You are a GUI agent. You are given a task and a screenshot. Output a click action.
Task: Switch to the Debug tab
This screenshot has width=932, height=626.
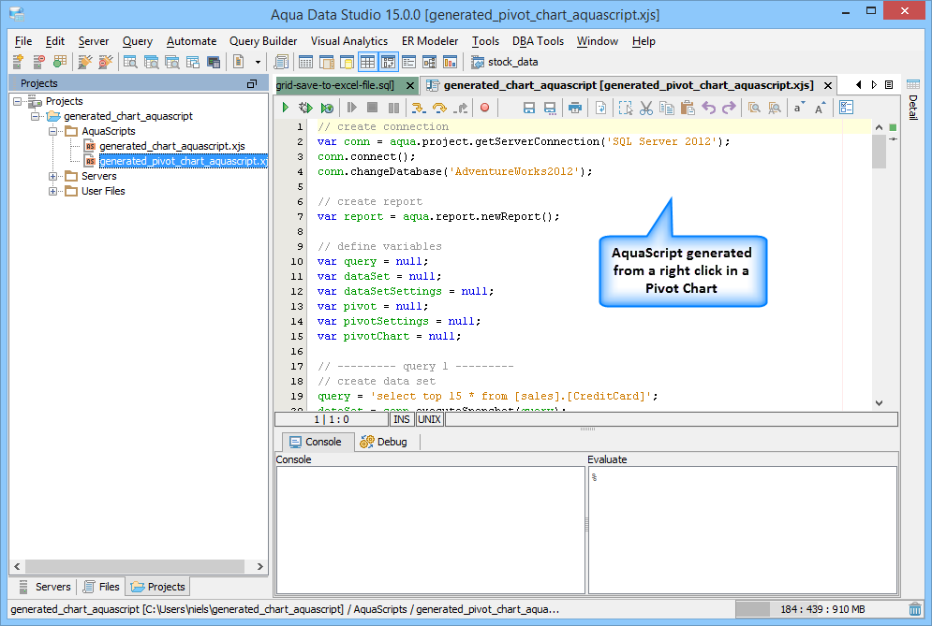click(x=383, y=442)
